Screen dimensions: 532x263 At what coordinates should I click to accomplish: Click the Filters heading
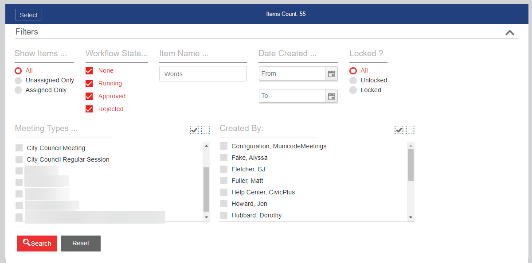27,32
